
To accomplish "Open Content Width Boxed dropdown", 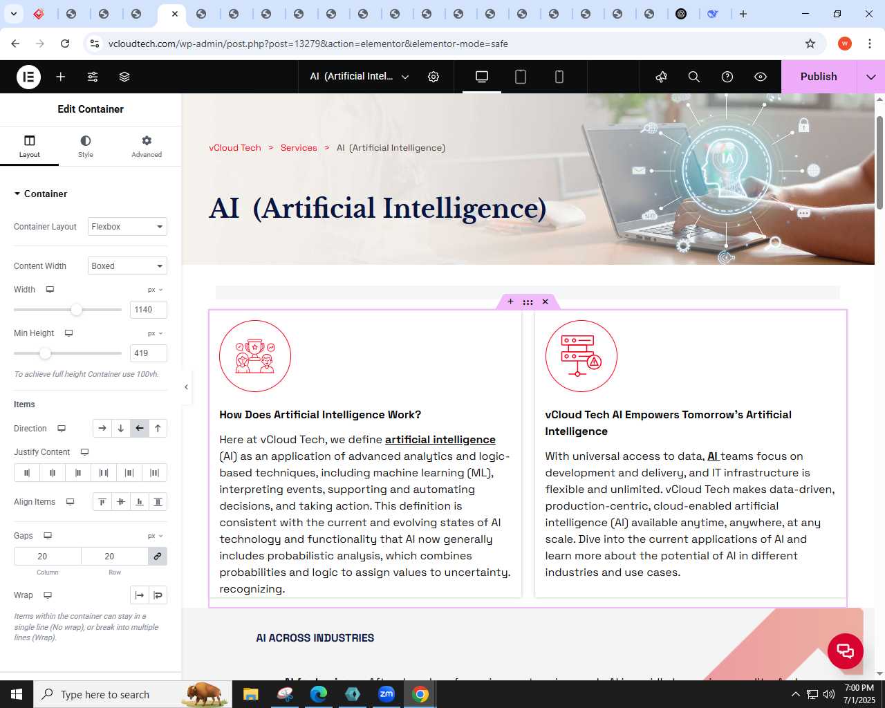I will [x=127, y=266].
